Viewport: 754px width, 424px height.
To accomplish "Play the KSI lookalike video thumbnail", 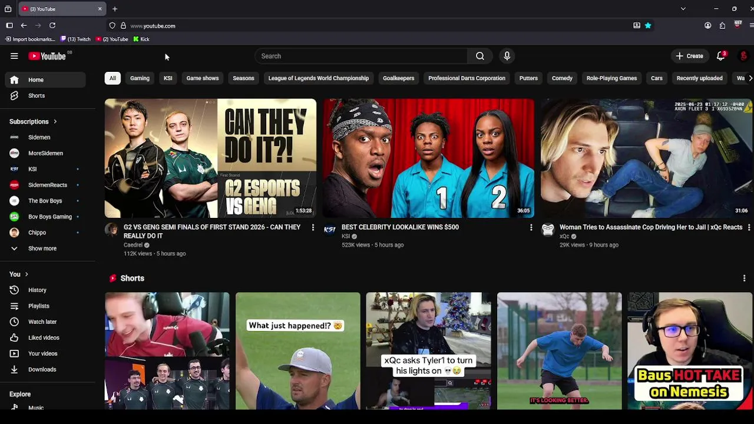I will (x=428, y=158).
